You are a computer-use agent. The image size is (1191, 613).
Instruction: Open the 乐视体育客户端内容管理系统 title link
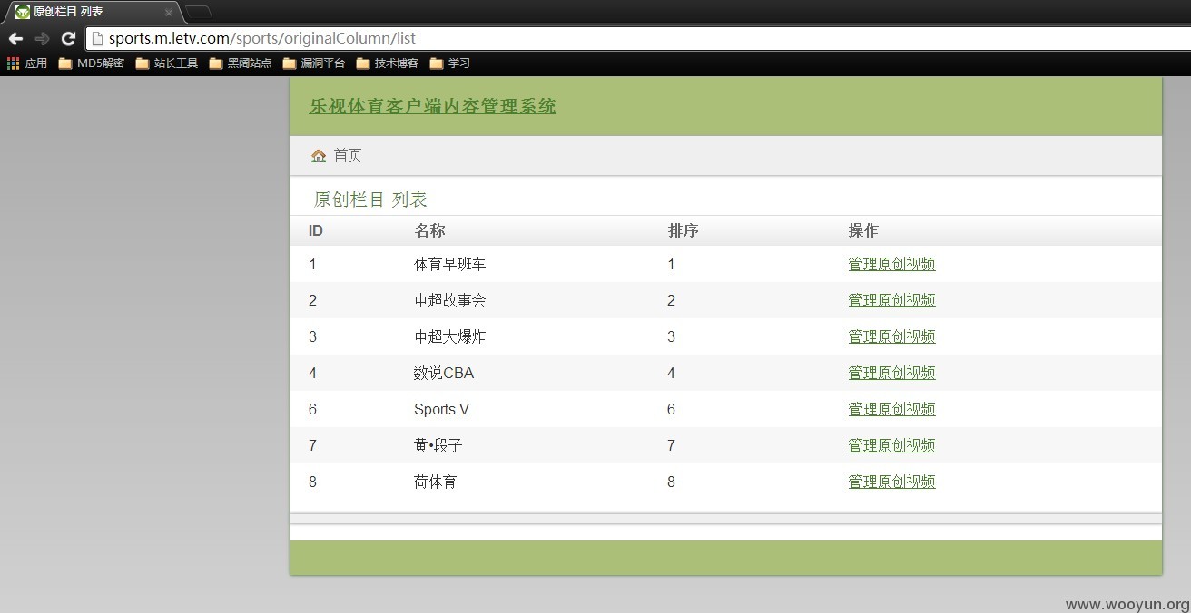point(433,106)
